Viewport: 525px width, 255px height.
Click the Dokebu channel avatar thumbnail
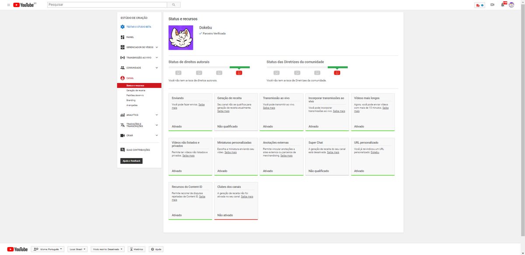181,38
